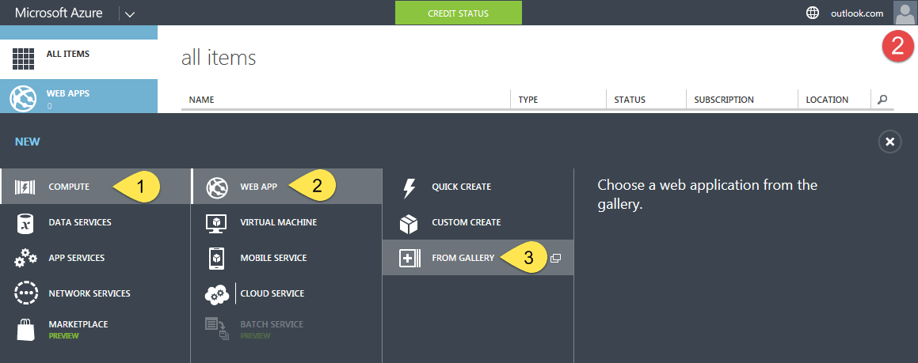Choose Batch Service Preview option
This screenshot has width=918, height=363.
tap(286, 329)
